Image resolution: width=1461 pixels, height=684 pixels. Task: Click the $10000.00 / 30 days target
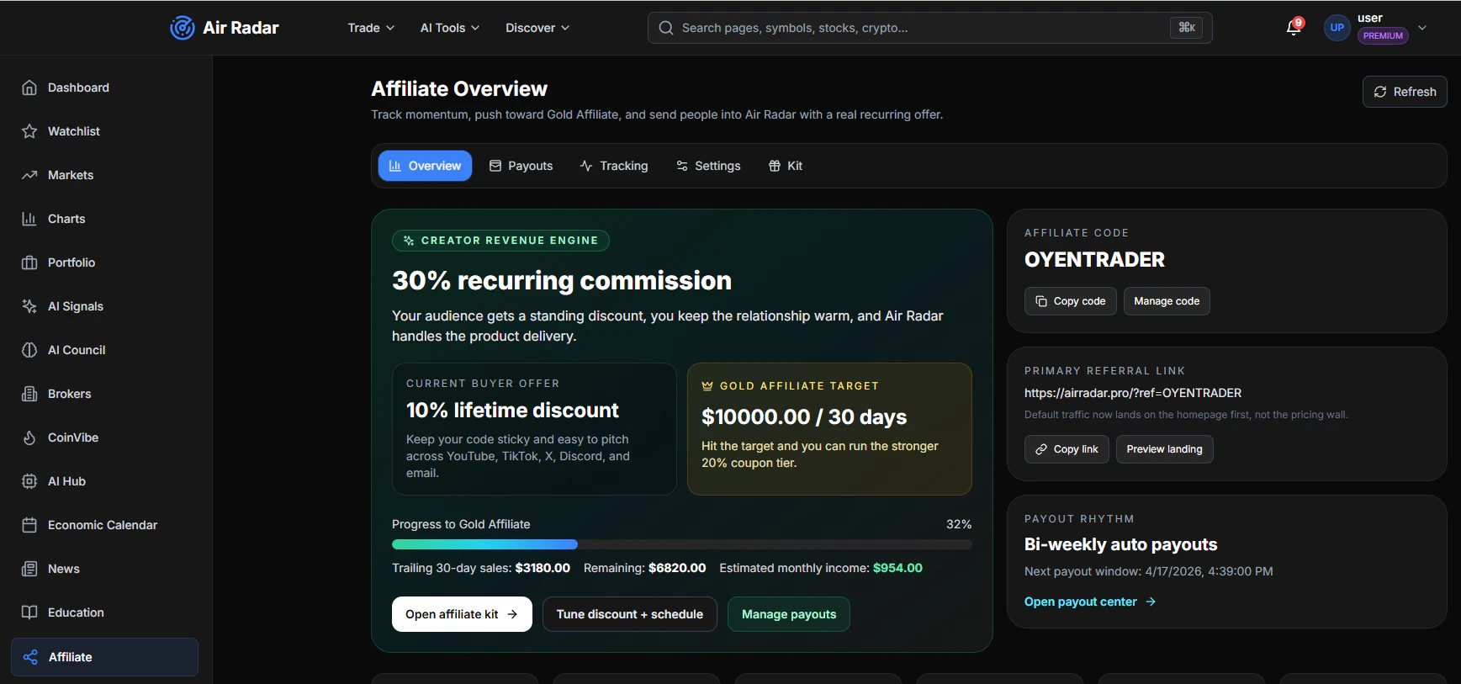804,417
